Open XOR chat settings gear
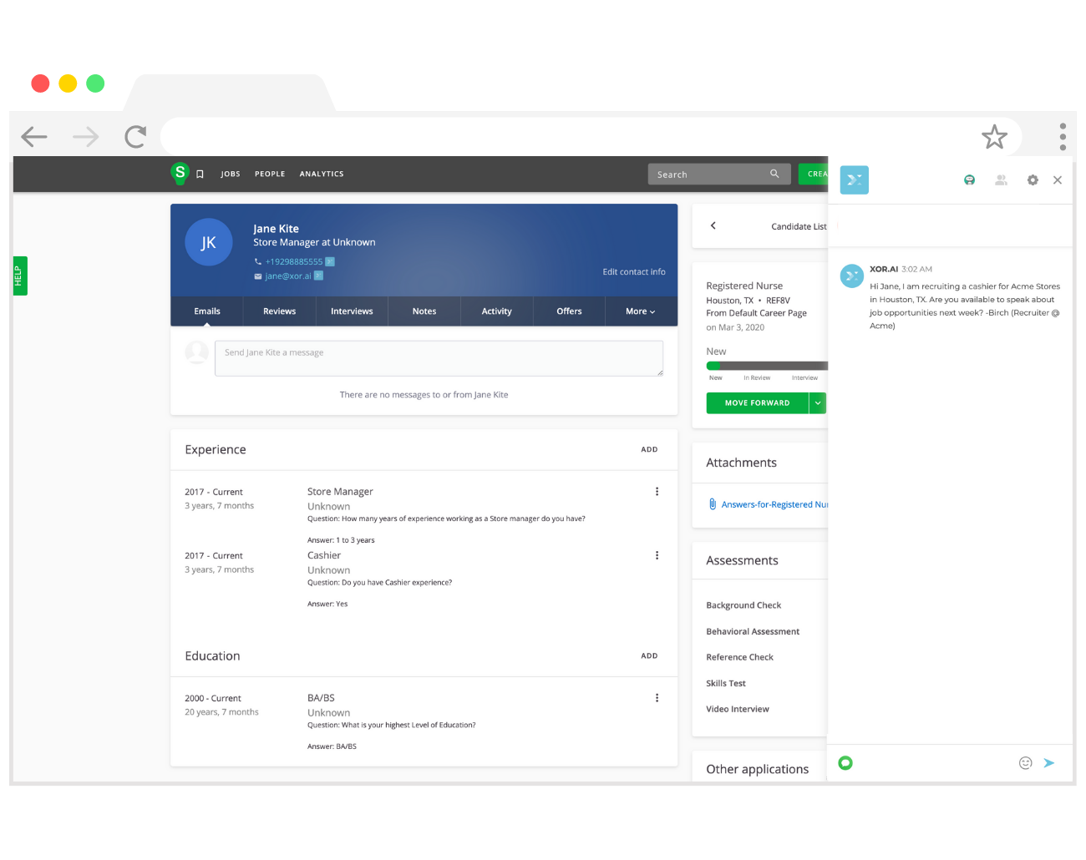Viewport: 1086px width, 860px height. click(x=1033, y=180)
